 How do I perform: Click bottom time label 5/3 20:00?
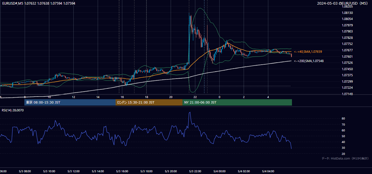171,171
